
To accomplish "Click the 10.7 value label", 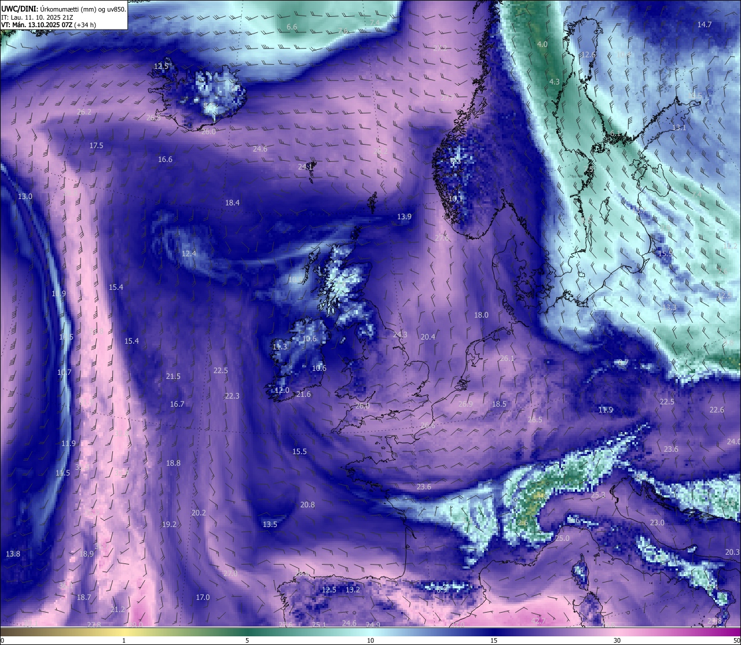I will (64, 372).
